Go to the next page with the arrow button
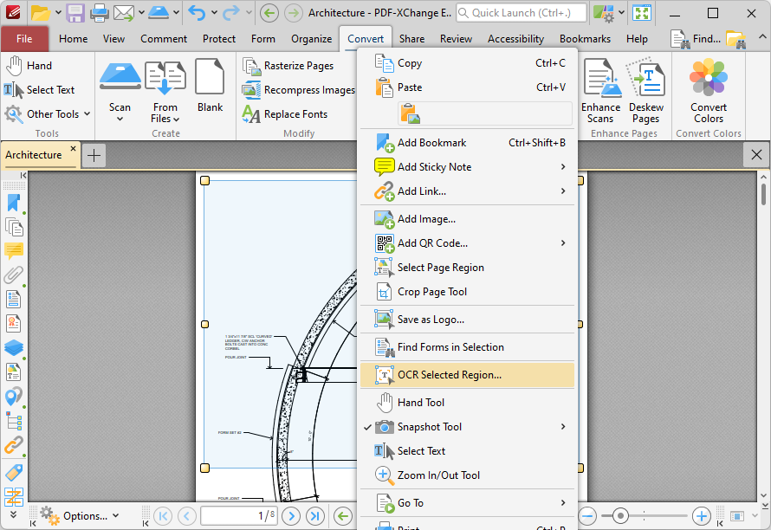This screenshot has width=771, height=530. tap(291, 516)
